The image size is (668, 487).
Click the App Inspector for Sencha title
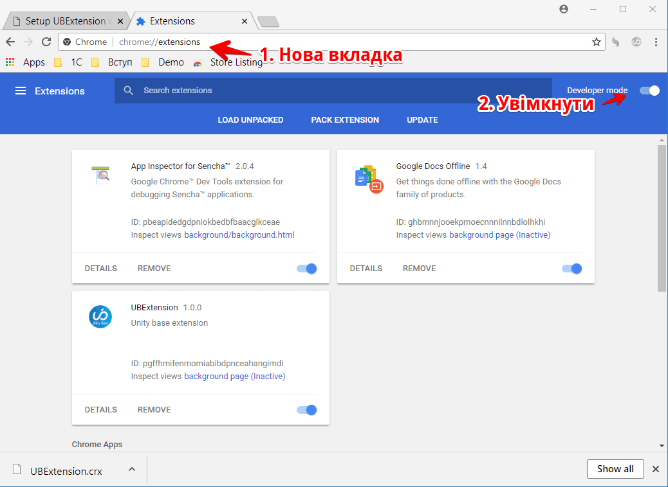[181, 166]
